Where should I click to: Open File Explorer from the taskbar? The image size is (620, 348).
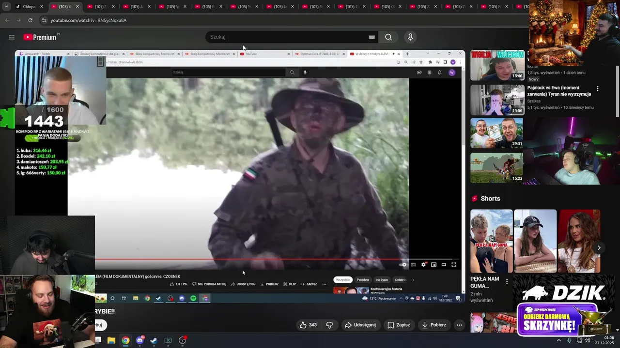click(111, 340)
